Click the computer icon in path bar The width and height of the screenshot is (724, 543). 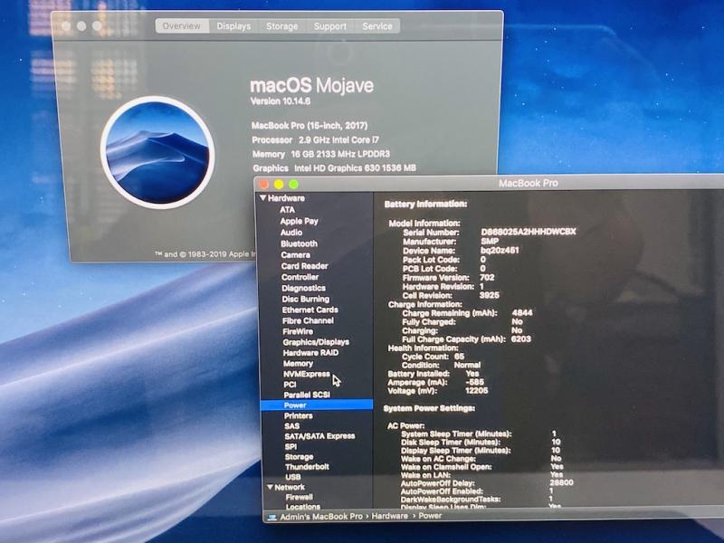click(272, 516)
